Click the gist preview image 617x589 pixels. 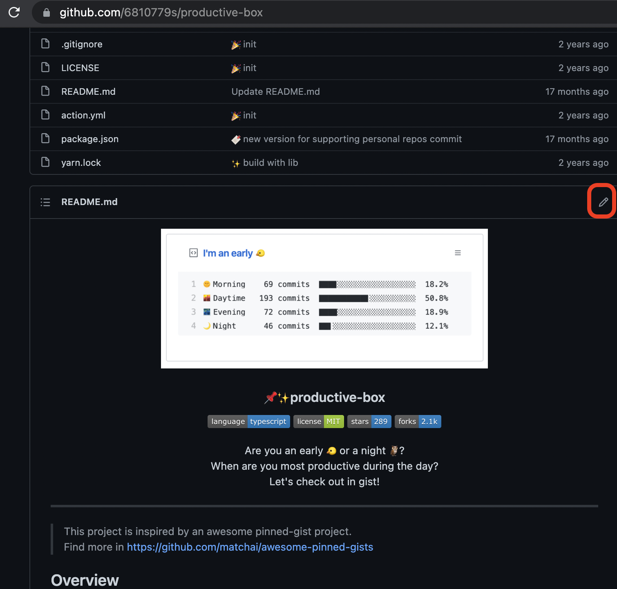tap(324, 299)
